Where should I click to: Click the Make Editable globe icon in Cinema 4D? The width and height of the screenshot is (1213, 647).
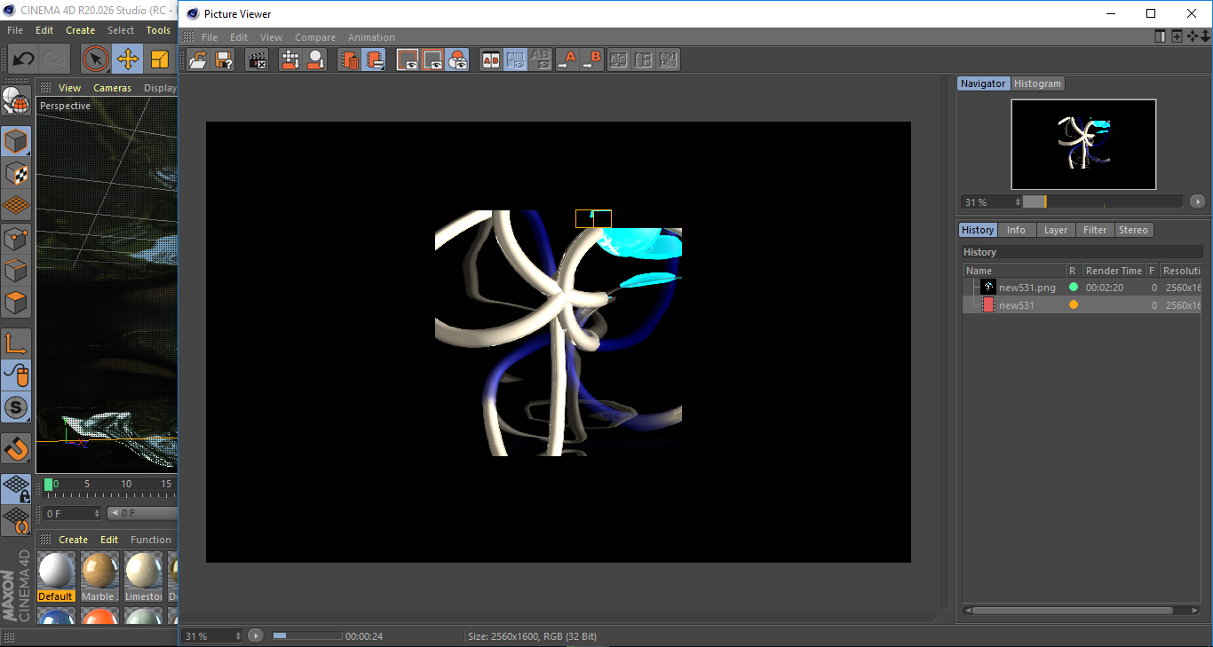click(x=16, y=100)
